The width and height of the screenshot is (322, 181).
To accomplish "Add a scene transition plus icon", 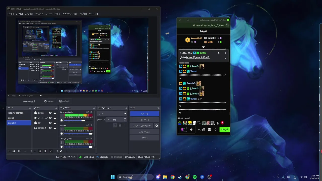I will 115,125.
